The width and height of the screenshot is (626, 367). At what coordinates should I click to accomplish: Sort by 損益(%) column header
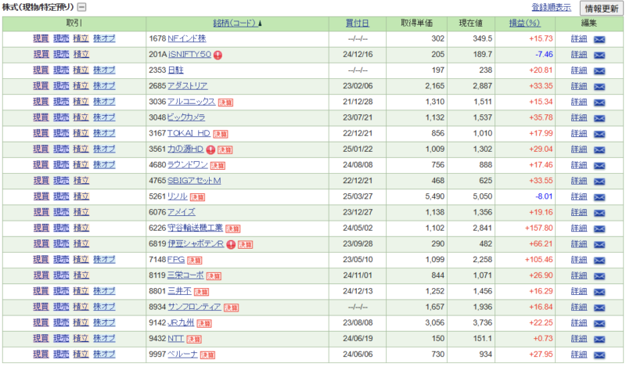click(x=524, y=23)
